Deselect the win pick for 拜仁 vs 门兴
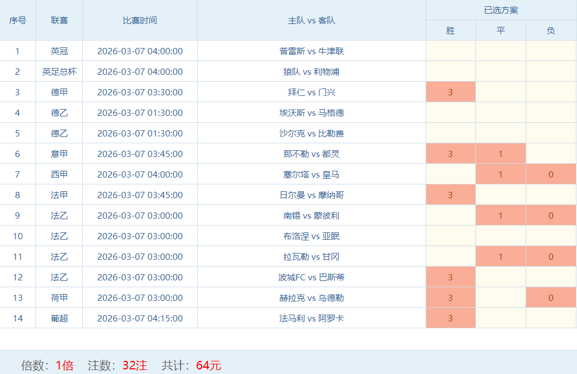Image resolution: width=577 pixels, height=374 pixels. coord(450,92)
